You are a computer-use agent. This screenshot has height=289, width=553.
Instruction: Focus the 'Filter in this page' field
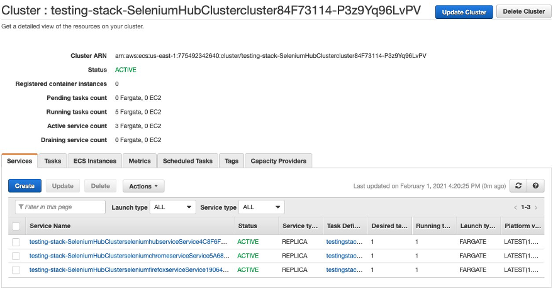[x=60, y=207]
